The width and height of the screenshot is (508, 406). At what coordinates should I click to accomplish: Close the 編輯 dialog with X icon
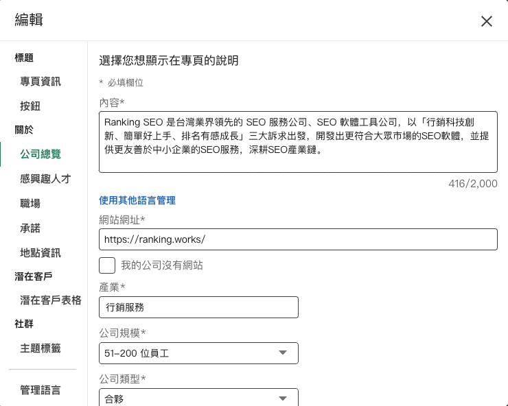click(x=487, y=21)
